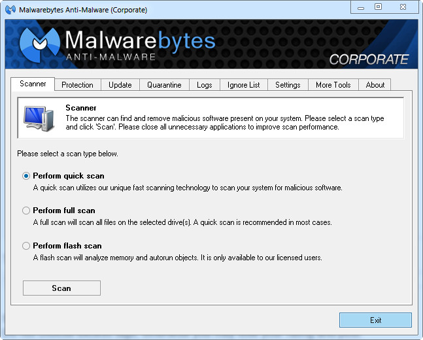Viewport: 423px width, 340px height.
Task: View the Logs tab
Action: pos(205,85)
